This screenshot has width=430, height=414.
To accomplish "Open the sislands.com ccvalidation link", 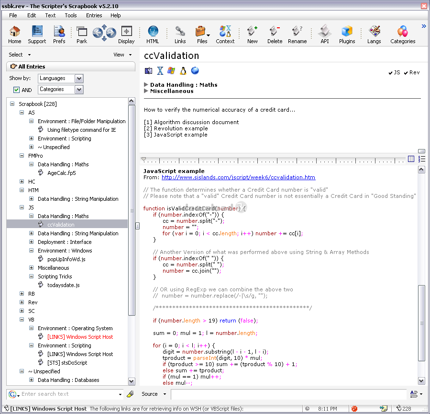I will [x=238, y=177].
